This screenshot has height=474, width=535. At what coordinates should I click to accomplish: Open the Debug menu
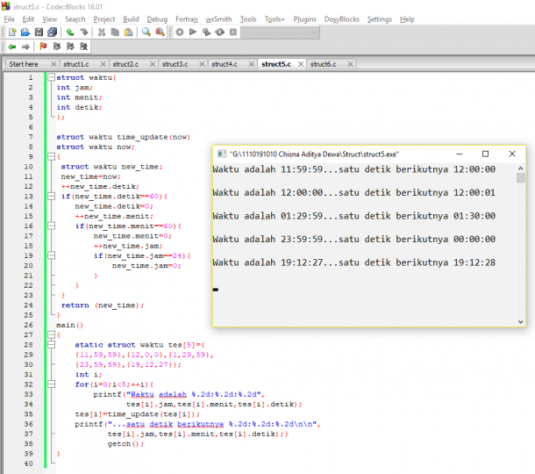pyautogui.click(x=157, y=19)
